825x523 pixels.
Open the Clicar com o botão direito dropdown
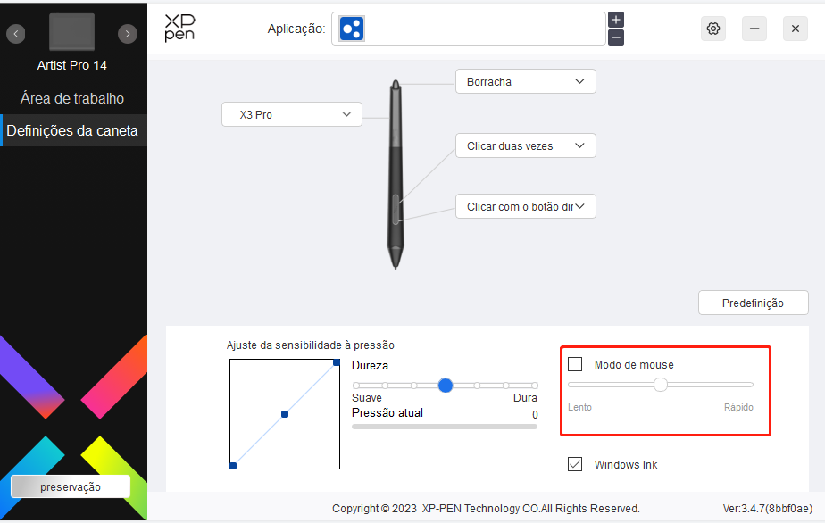point(526,206)
